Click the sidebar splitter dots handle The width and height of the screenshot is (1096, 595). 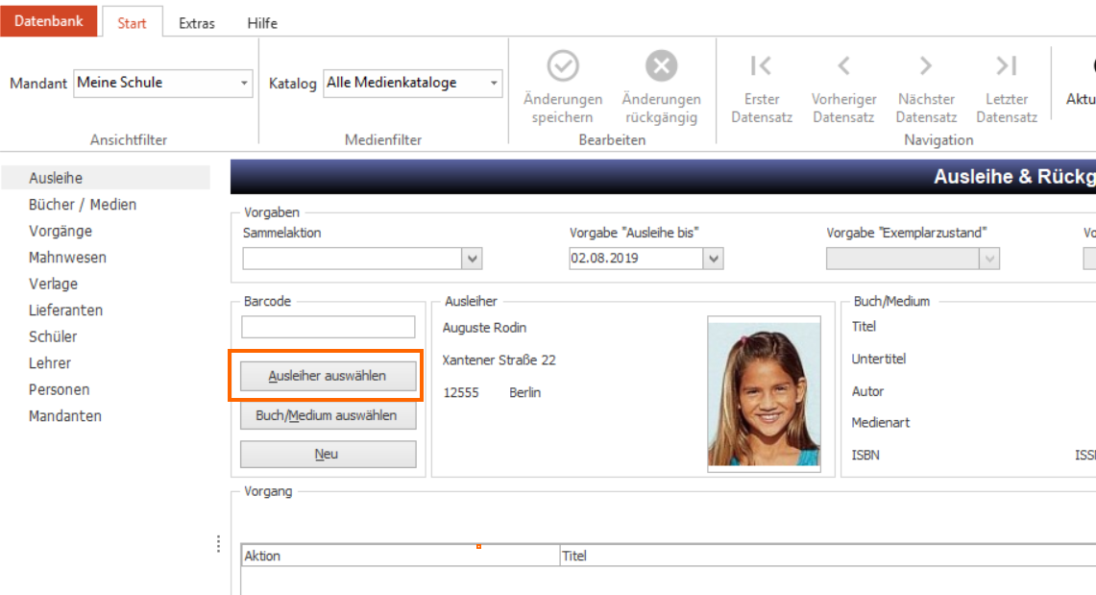[219, 544]
